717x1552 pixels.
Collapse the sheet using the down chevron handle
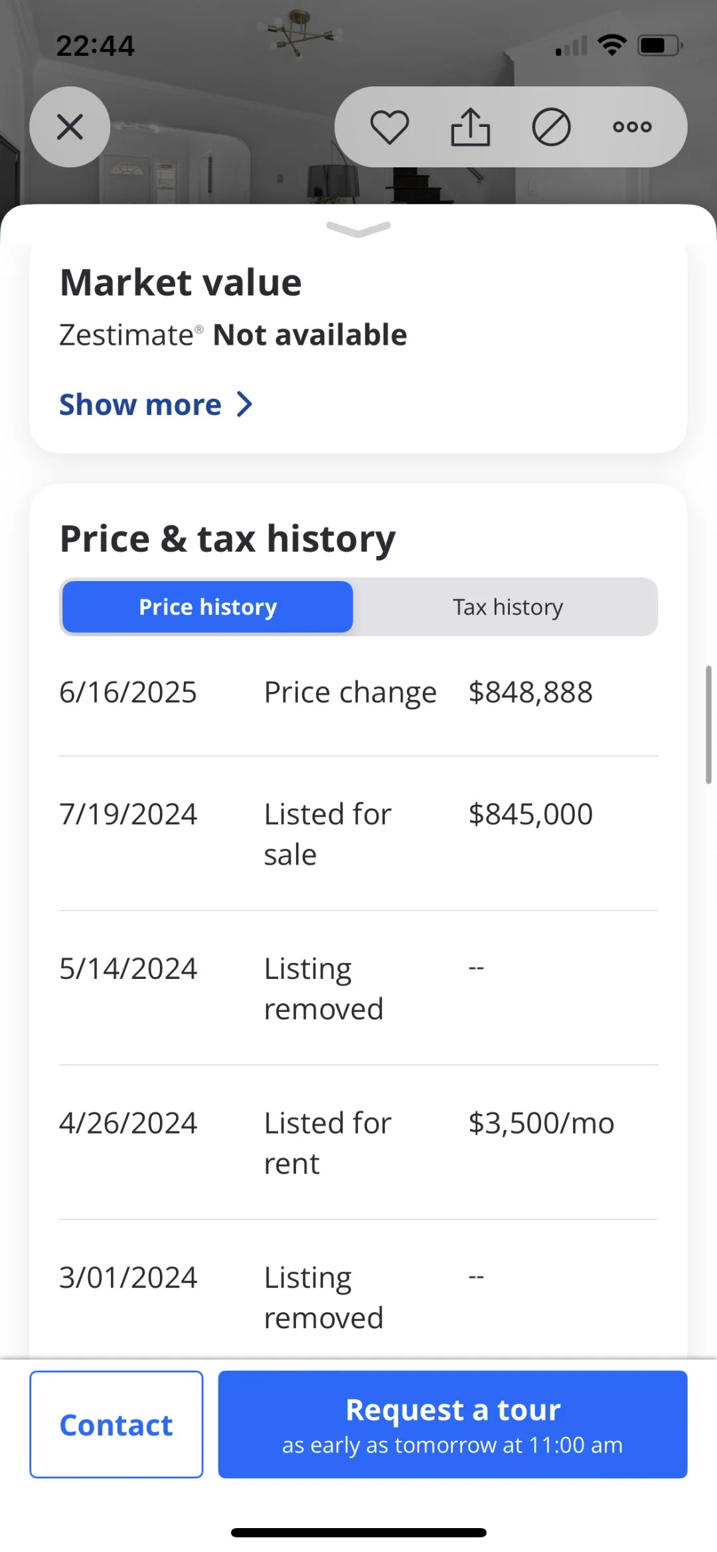(x=358, y=228)
